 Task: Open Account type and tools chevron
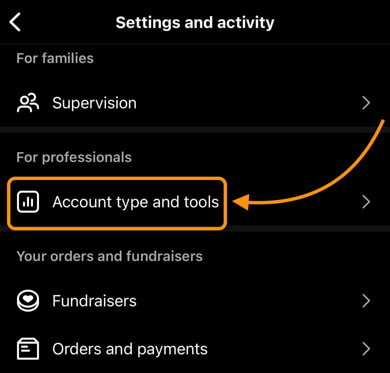click(x=366, y=202)
